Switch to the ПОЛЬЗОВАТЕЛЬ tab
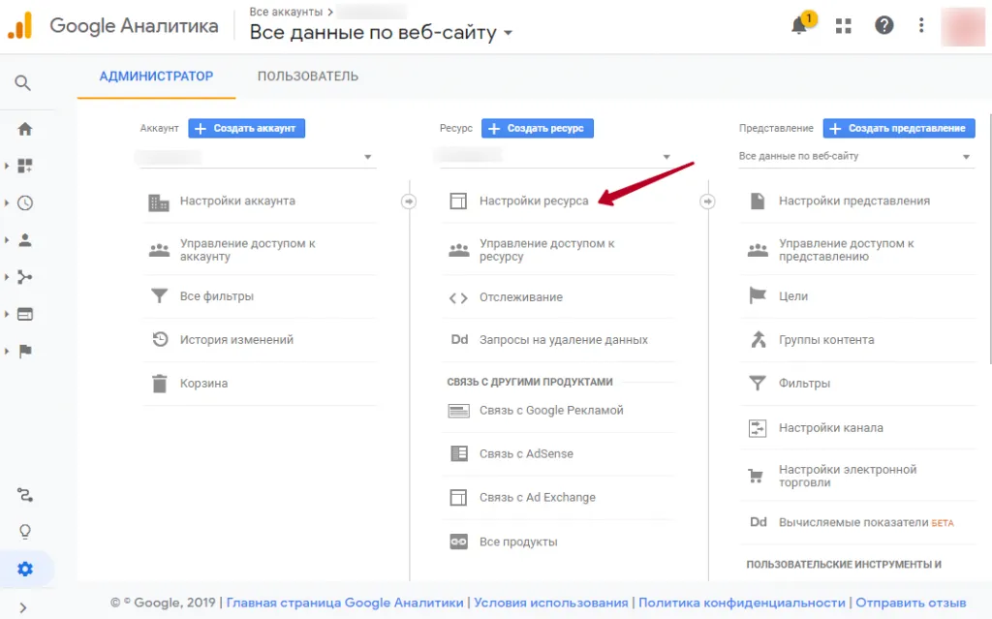This screenshot has width=992, height=619. pos(307,76)
